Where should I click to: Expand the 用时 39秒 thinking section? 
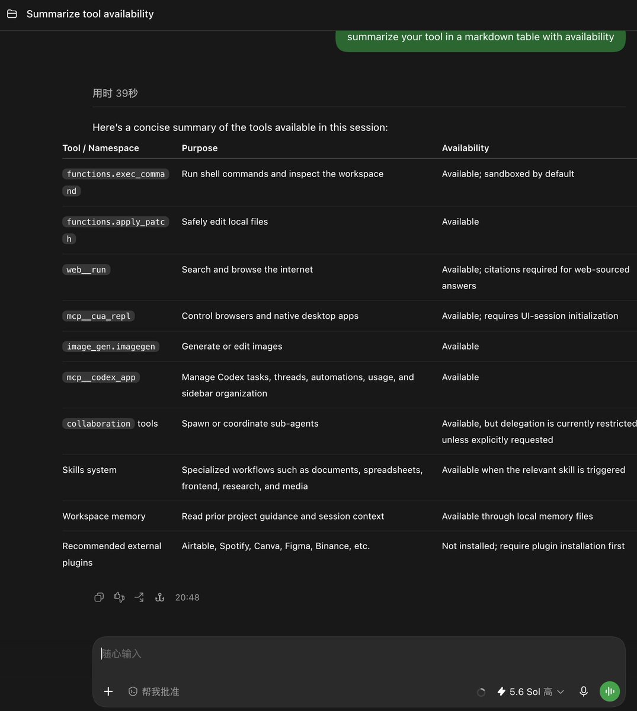point(115,93)
